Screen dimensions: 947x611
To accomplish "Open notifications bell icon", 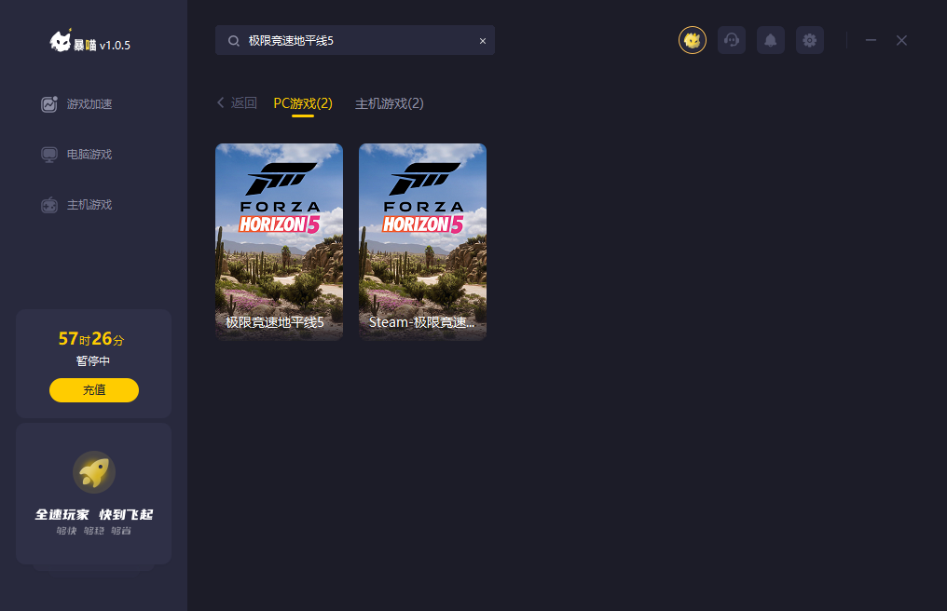I will point(771,40).
